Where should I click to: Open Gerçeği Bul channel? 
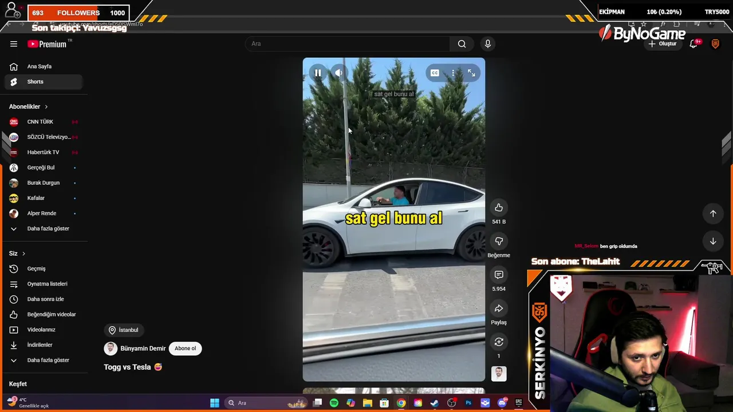click(44, 168)
